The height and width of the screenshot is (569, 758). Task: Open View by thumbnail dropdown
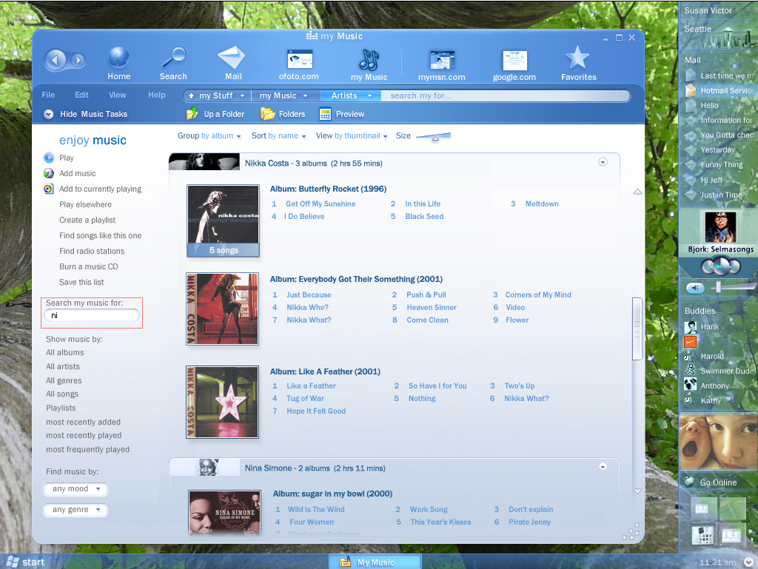[352, 135]
